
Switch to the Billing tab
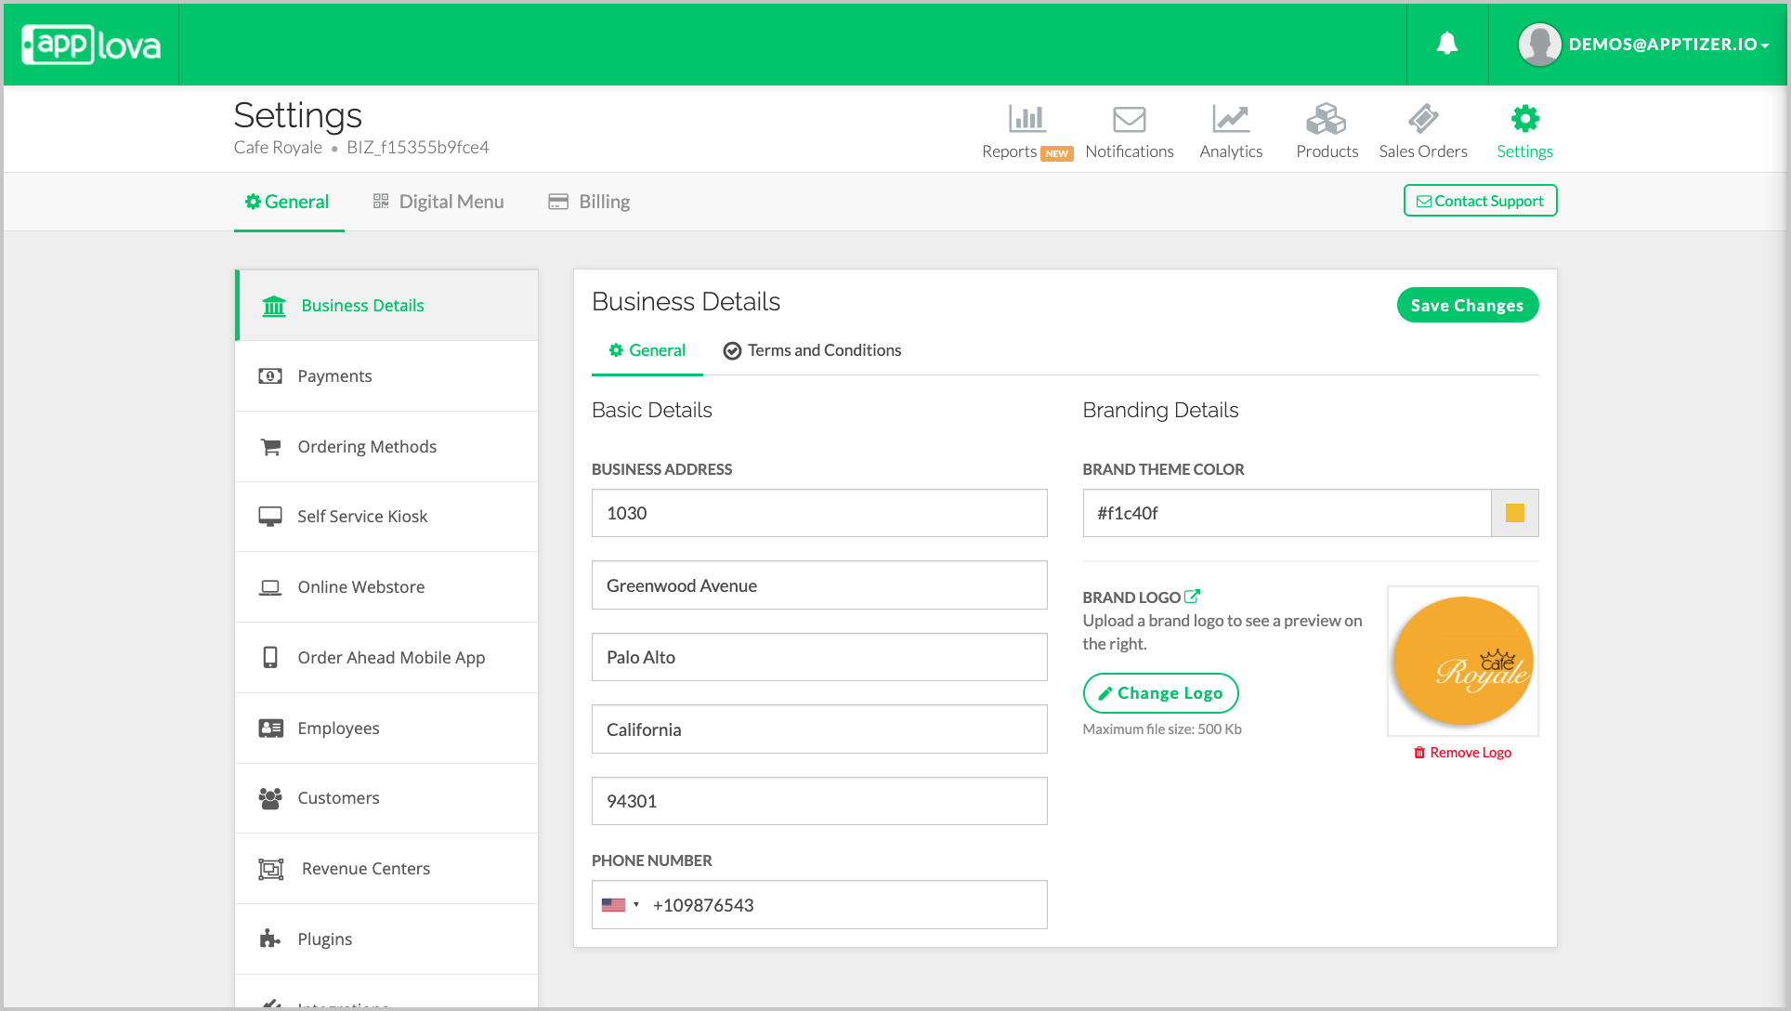[590, 202]
